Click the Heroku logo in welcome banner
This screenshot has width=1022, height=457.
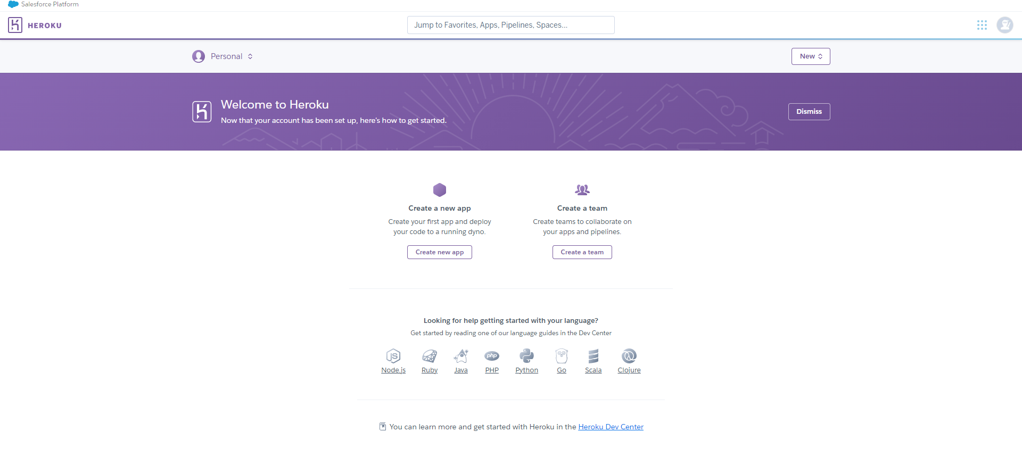coord(202,112)
